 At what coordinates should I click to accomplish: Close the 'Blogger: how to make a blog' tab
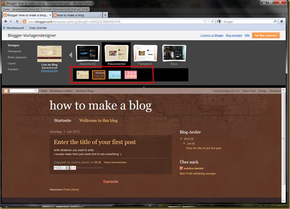pyautogui.click(x=50, y=15)
